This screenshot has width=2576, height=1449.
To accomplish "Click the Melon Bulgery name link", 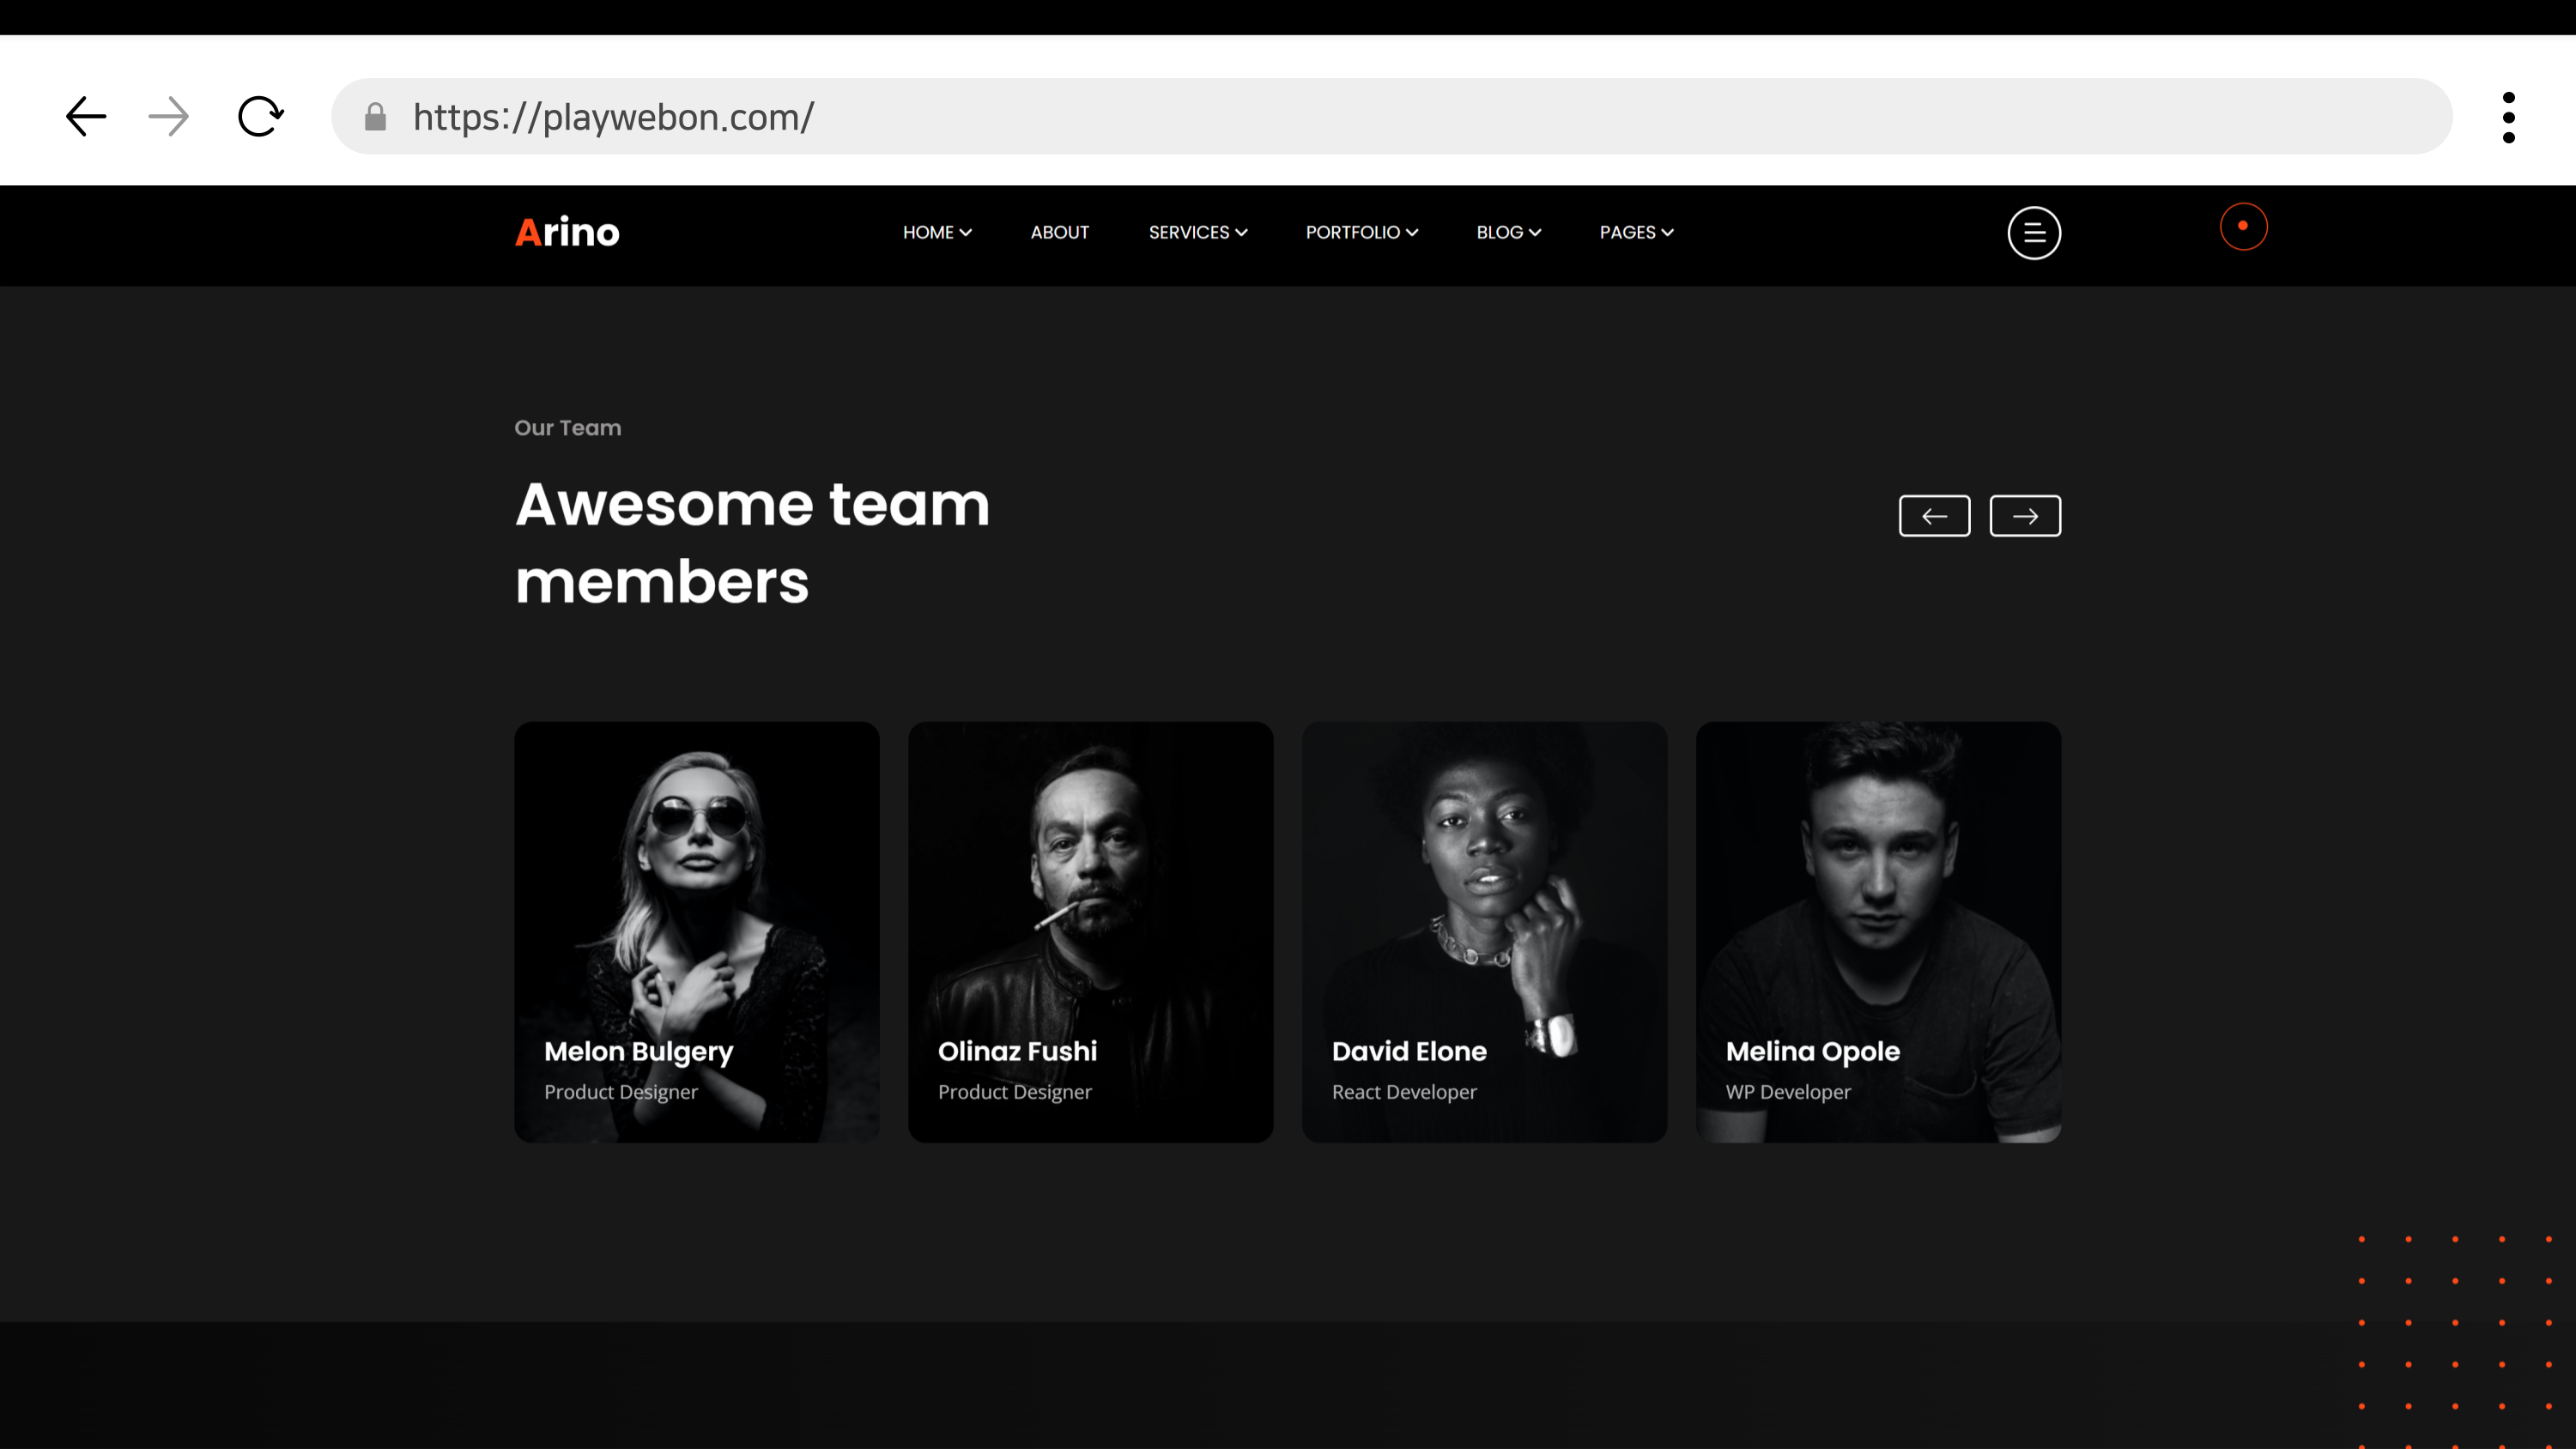I will 638,1051.
